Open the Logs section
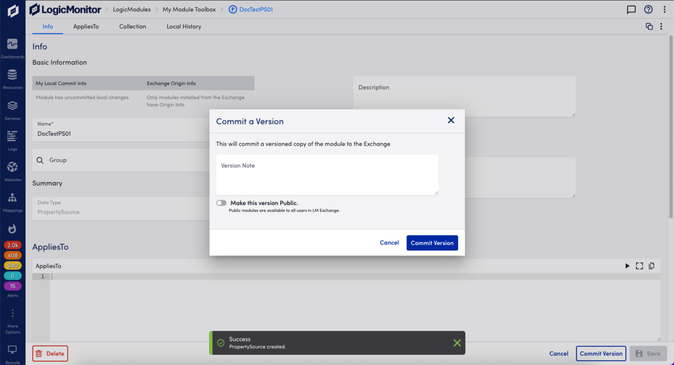674x365 pixels. (x=13, y=140)
